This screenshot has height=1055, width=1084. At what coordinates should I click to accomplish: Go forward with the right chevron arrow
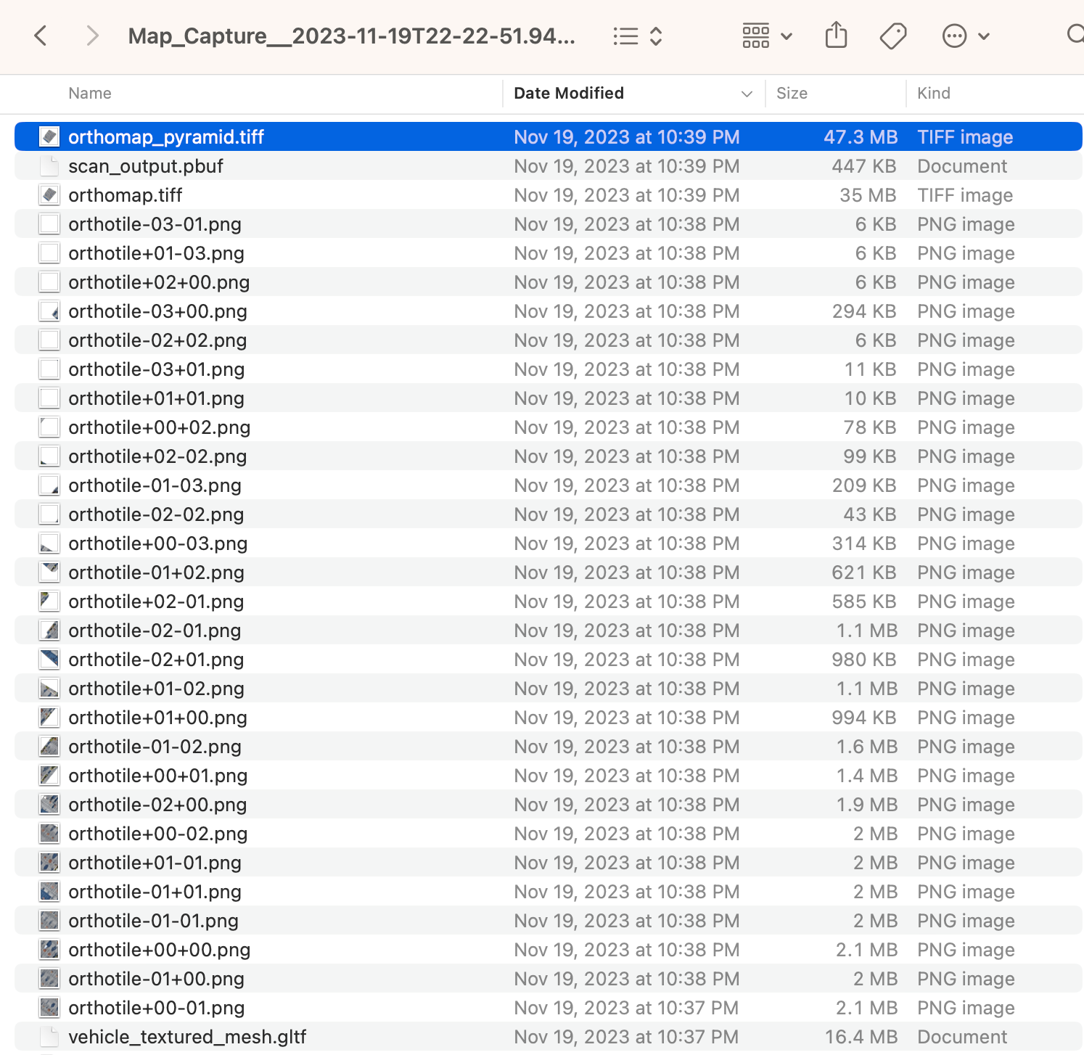coord(91,36)
